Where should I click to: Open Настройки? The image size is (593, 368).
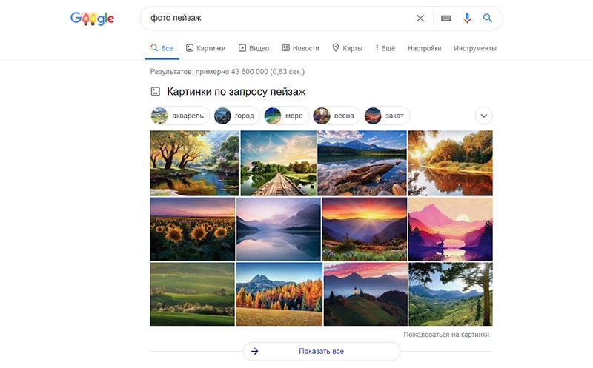424,48
